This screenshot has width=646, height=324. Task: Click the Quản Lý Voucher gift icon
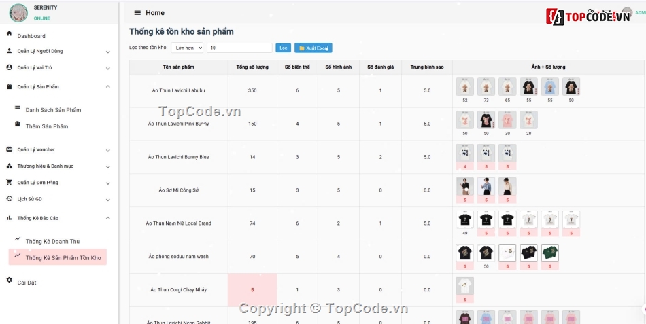tap(9, 149)
